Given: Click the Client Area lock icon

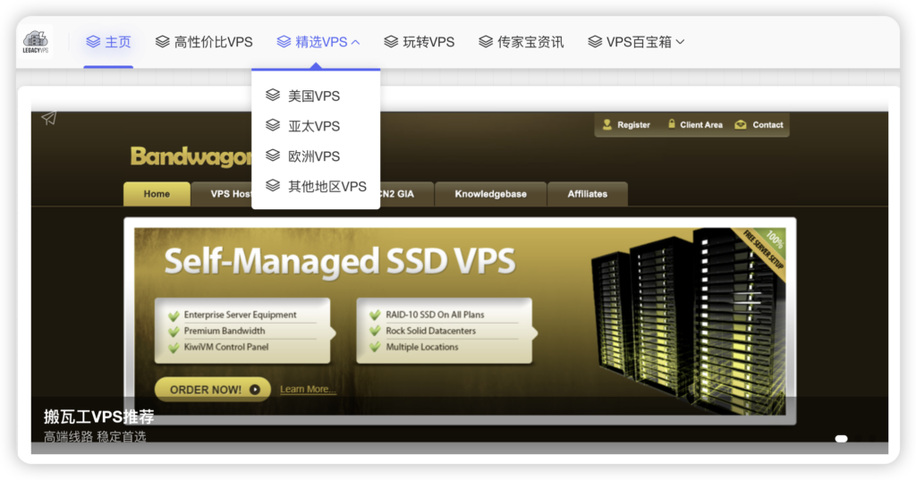Looking at the screenshot, I should [x=671, y=123].
